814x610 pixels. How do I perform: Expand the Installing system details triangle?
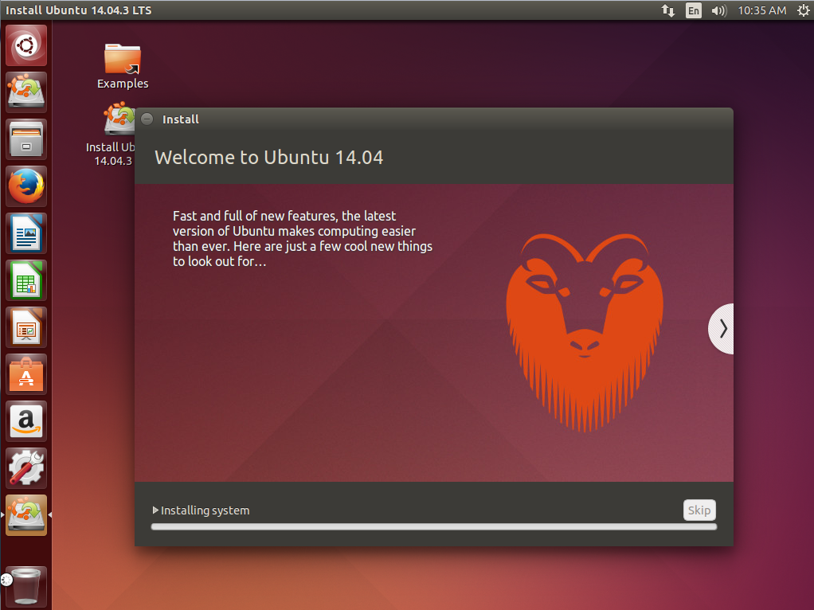(x=155, y=510)
